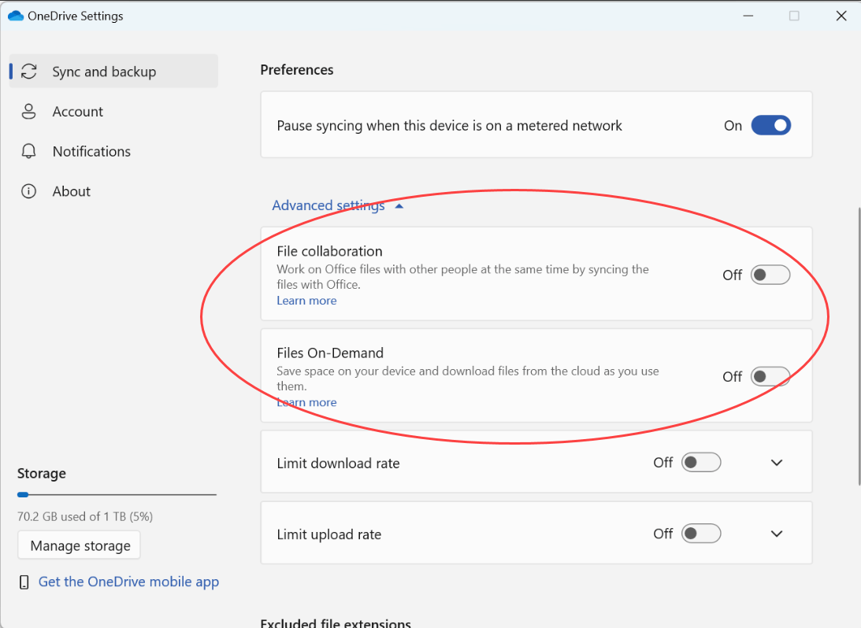Screen dimensions: 861x628
Task: Open the About info icon
Action: (29, 190)
